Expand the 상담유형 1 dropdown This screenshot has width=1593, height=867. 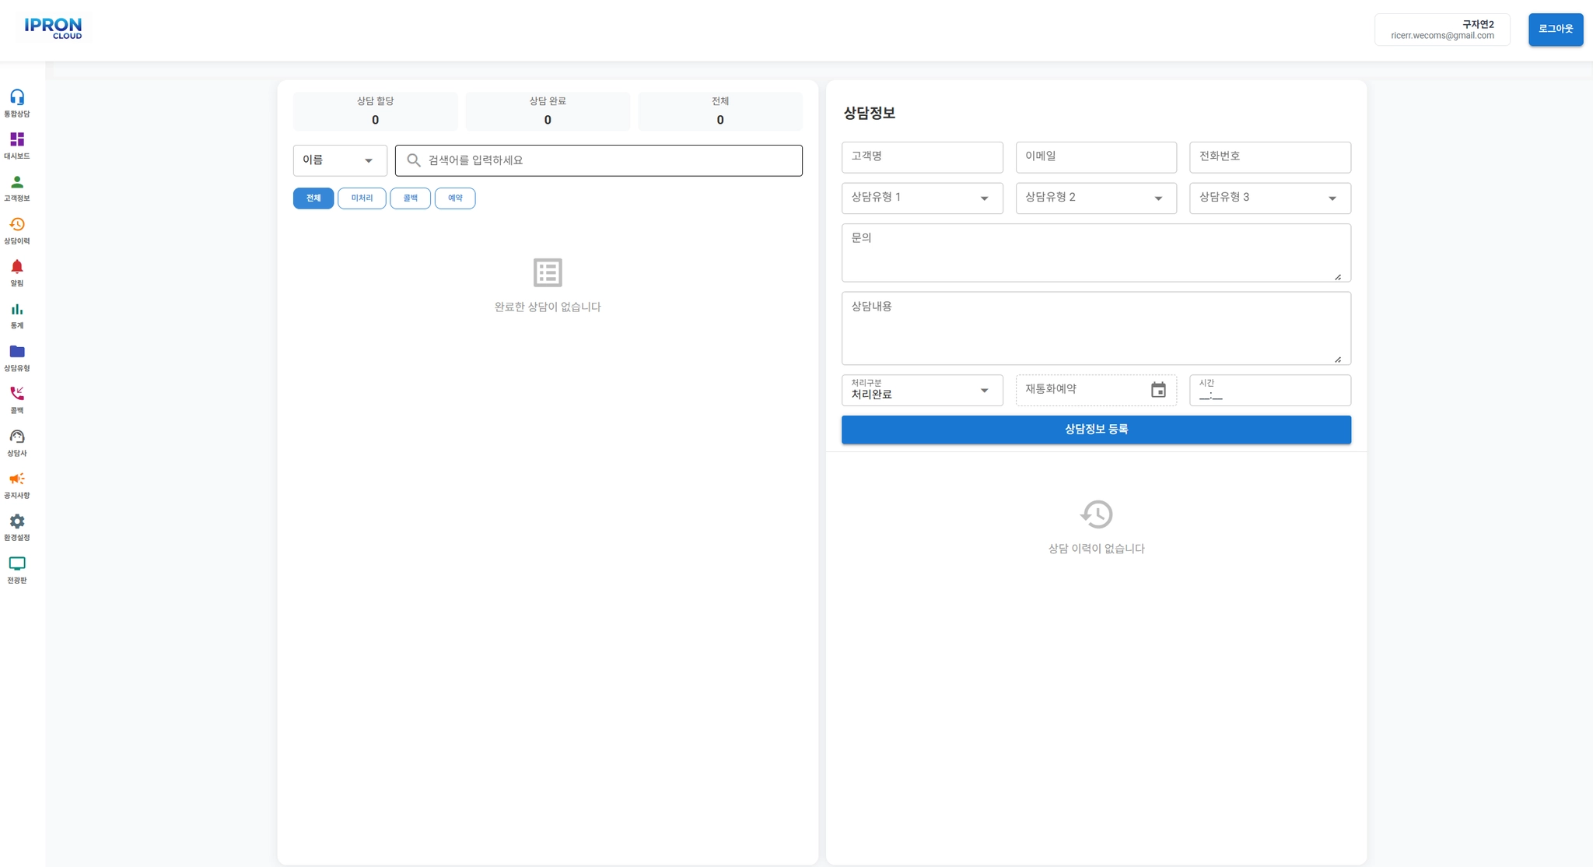coord(922,198)
